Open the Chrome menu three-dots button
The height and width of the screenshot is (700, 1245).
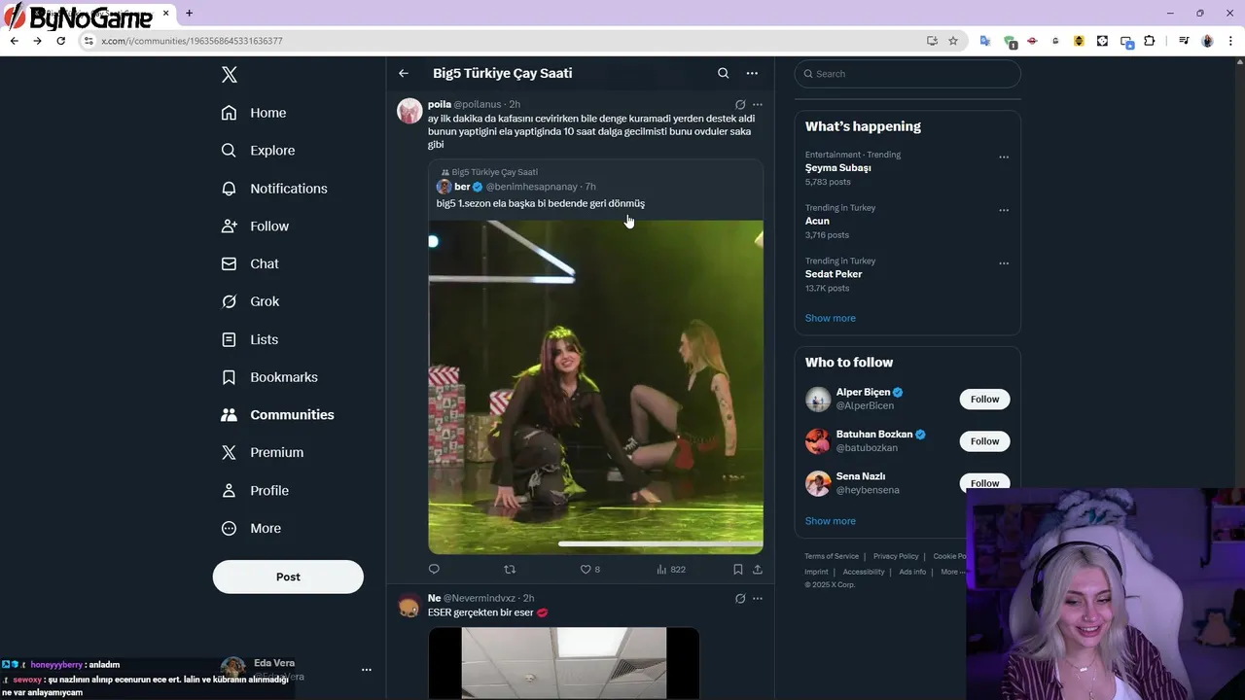pos(1230,41)
